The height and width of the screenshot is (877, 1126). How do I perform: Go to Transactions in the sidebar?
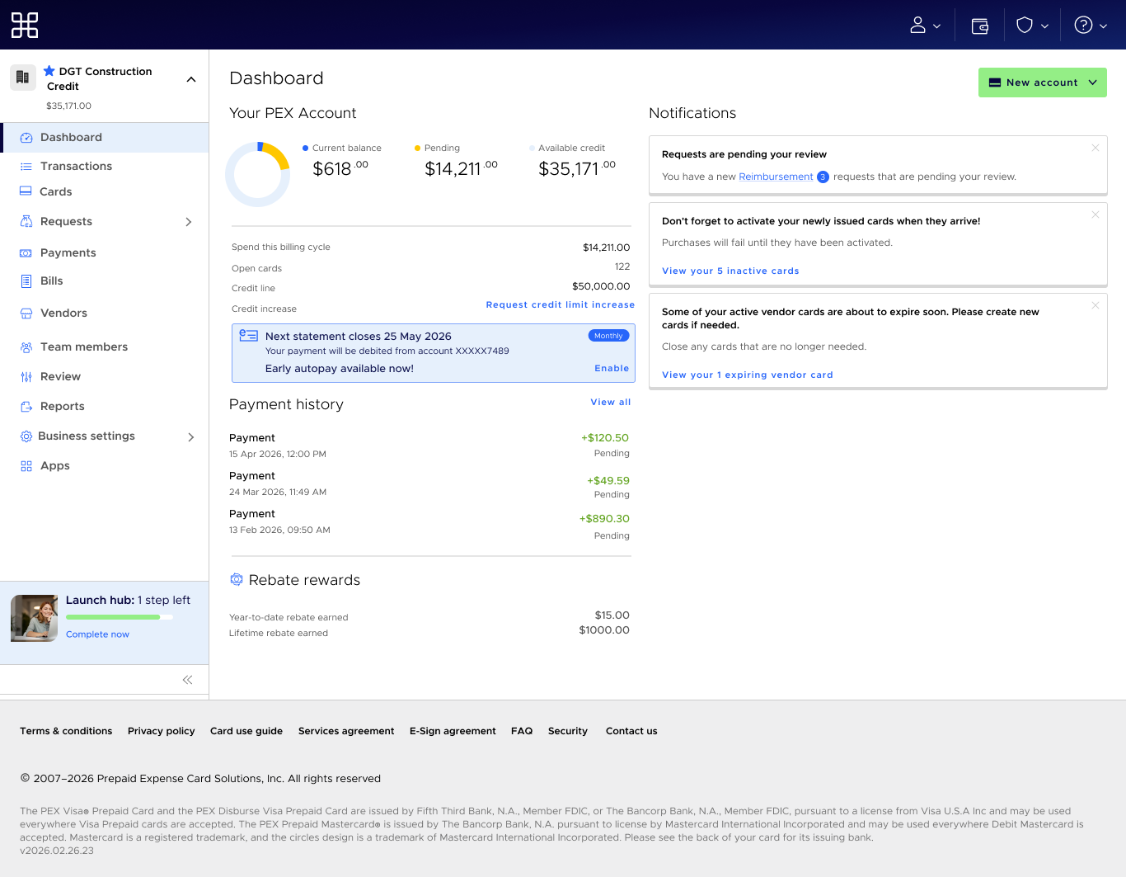point(76,167)
